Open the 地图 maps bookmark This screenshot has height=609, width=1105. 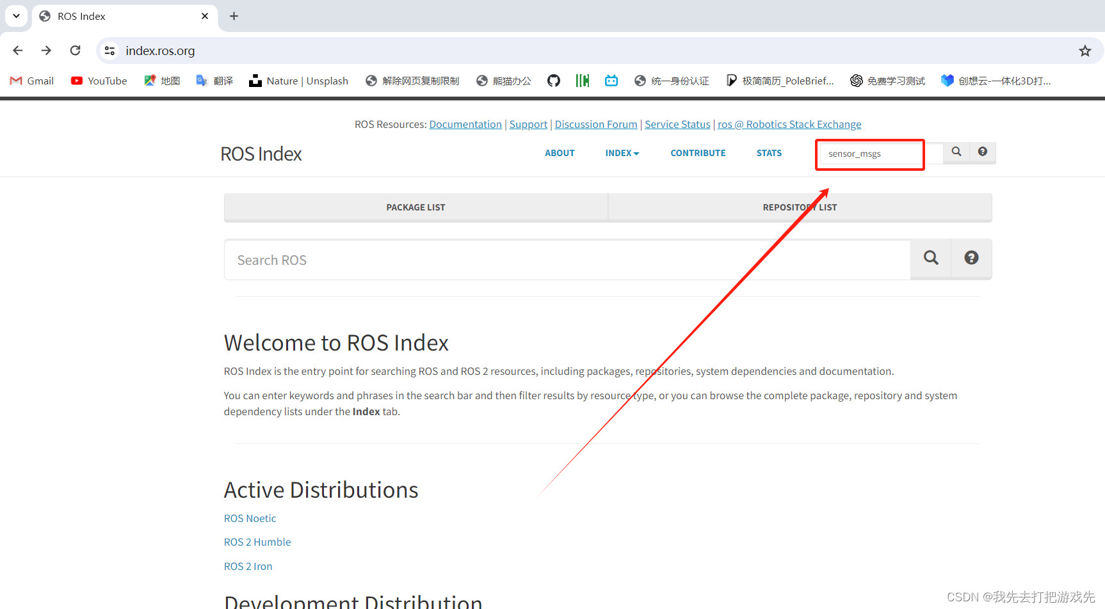click(162, 81)
